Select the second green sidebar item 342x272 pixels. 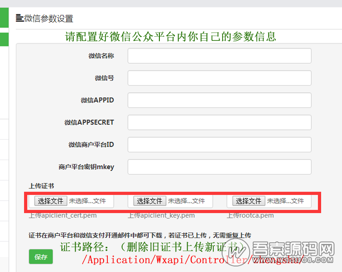[x=4, y=39]
